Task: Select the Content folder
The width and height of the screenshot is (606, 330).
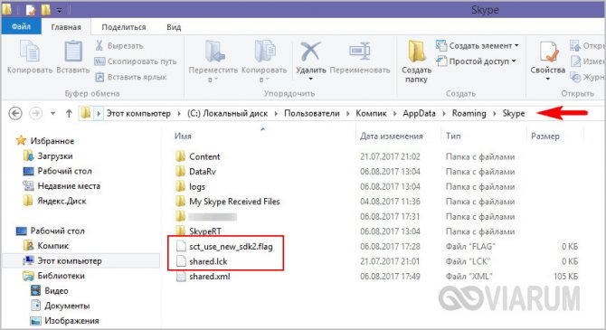Action: point(204,156)
